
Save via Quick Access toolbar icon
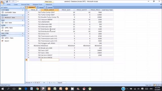(7, 1)
